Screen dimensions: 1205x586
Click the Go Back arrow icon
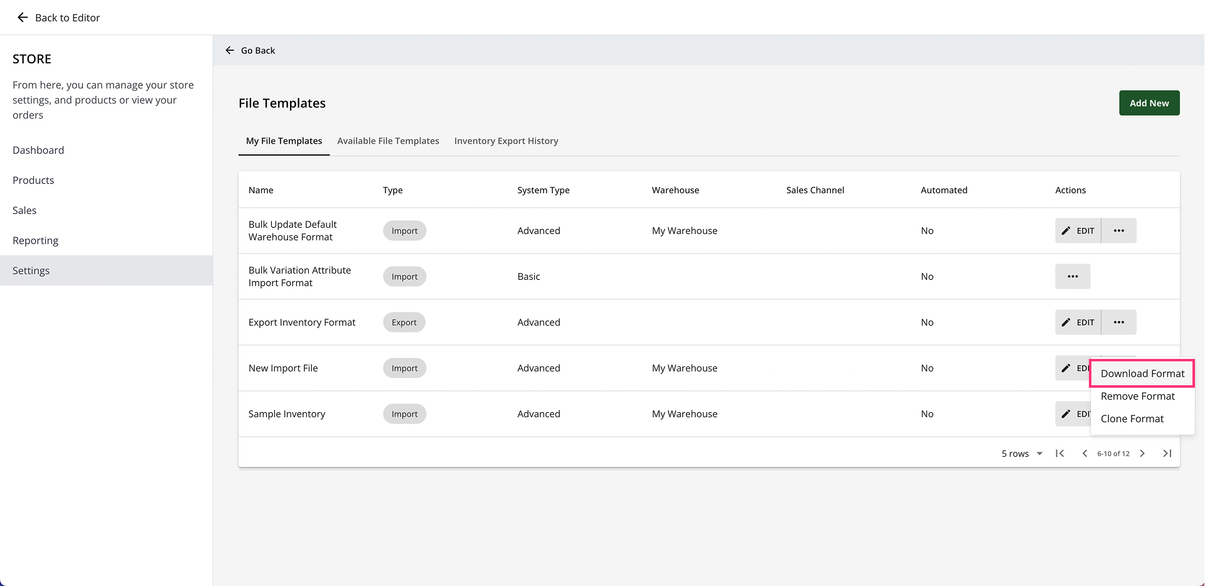pos(230,50)
